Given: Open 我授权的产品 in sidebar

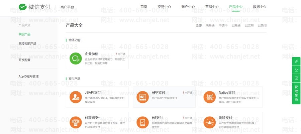Looking at the screenshot, I should pos(27,44).
